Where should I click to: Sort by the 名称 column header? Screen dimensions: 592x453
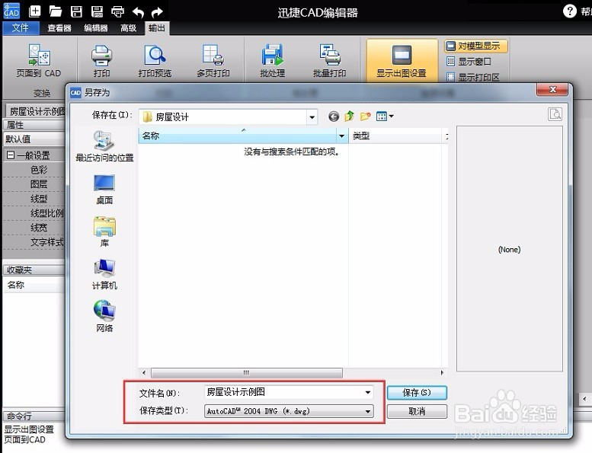click(x=238, y=136)
